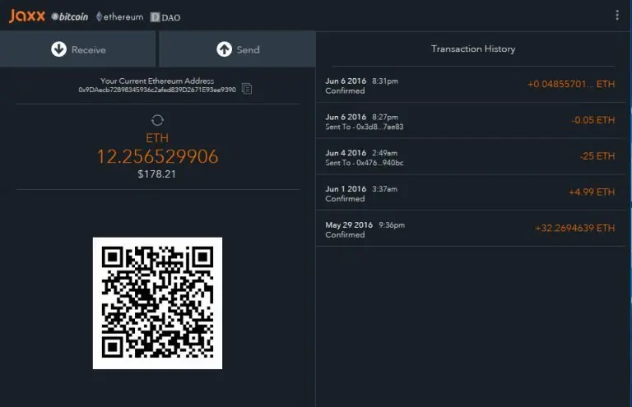Viewport: 632px width, 407px height.
Task: Click the +0.04855701... ETH amount
Action: click(x=571, y=84)
